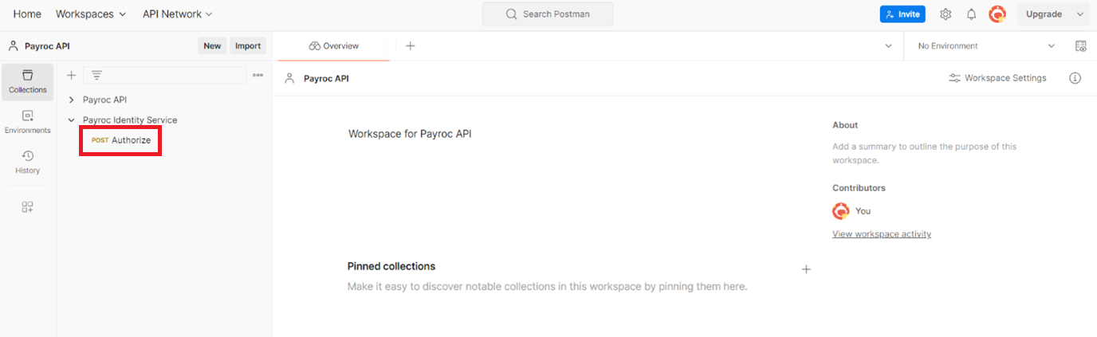Collapse the Payroc Identity Service collection
This screenshot has width=1097, height=337.
72,120
